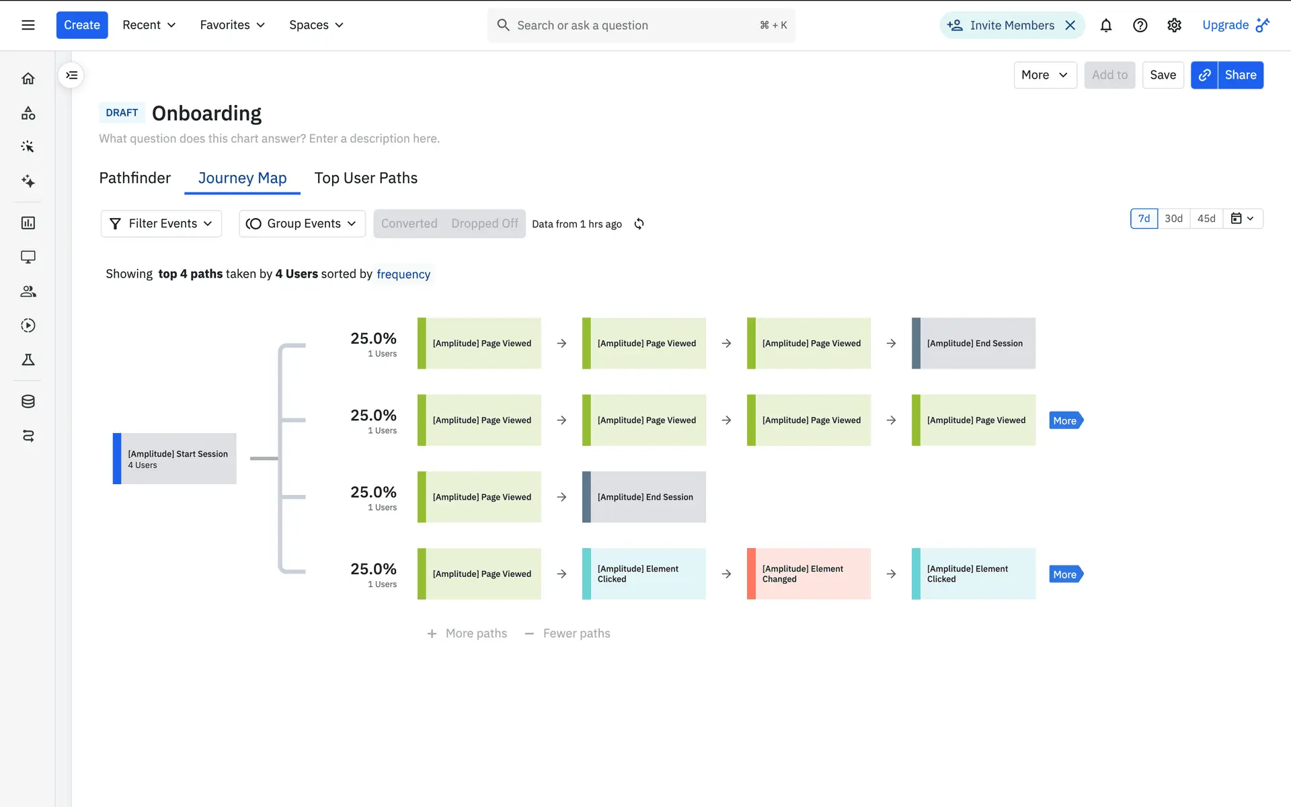The image size is (1291, 807).
Task: Open the Session Replay sidebar icon
Action: [x=28, y=325]
